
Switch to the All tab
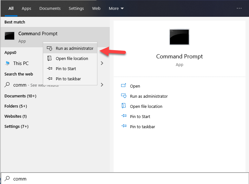[x=11, y=9]
